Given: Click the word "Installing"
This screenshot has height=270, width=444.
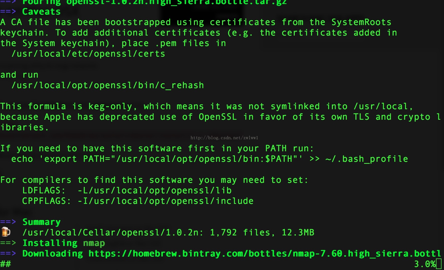Looking at the screenshot, I should point(50,243).
